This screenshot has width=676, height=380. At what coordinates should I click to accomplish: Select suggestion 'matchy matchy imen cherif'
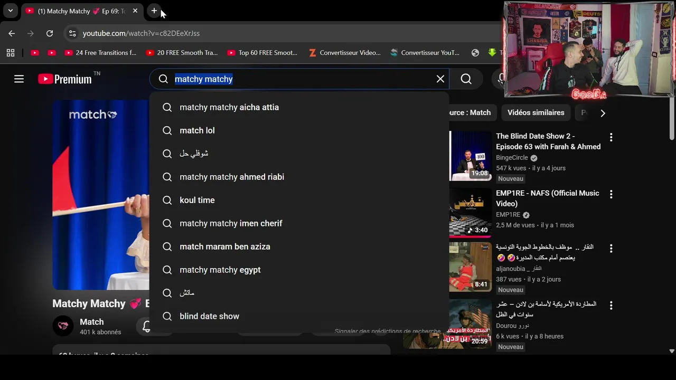pos(299,223)
